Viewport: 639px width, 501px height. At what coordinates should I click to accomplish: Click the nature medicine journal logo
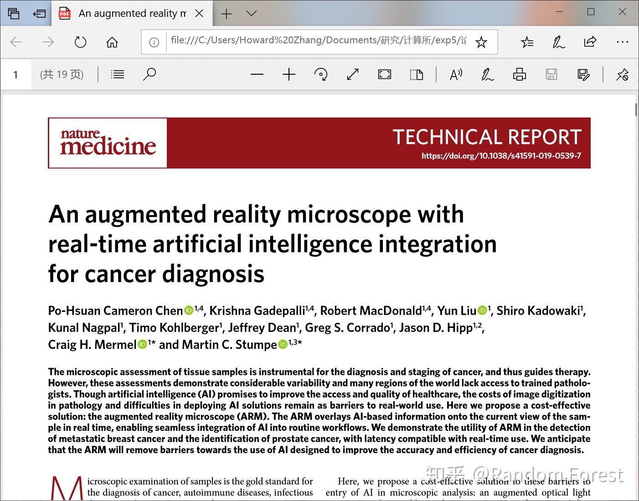pyautogui.click(x=108, y=143)
